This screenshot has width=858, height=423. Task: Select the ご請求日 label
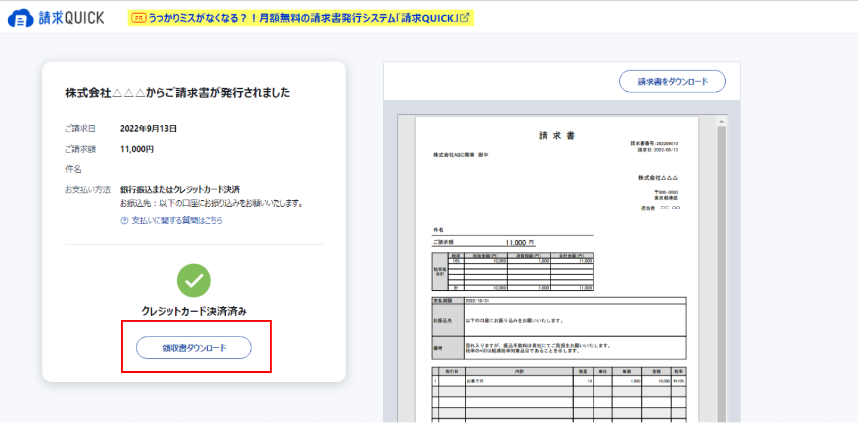click(x=80, y=129)
